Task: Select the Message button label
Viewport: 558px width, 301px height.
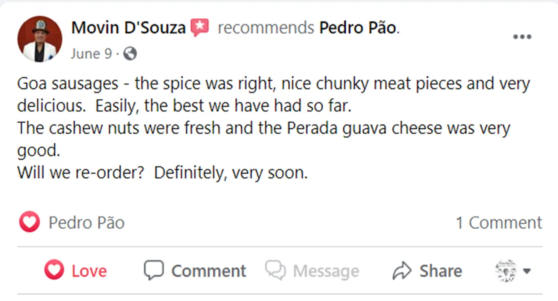Action: [x=326, y=271]
